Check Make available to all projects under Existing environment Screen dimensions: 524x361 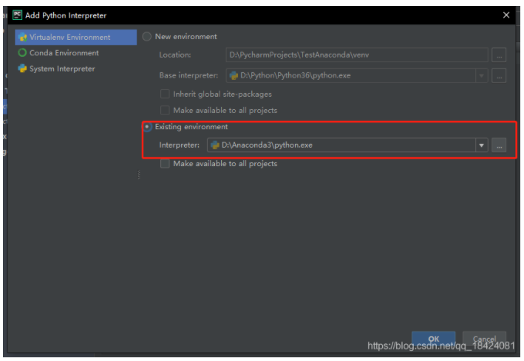click(x=165, y=164)
